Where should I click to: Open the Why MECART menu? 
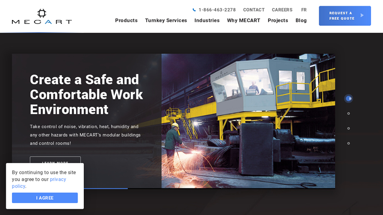[244, 21]
